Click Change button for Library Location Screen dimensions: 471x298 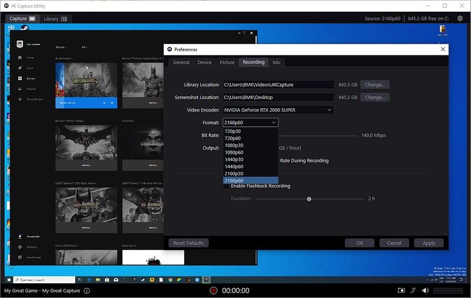pyautogui.click(x=375, y=85)
